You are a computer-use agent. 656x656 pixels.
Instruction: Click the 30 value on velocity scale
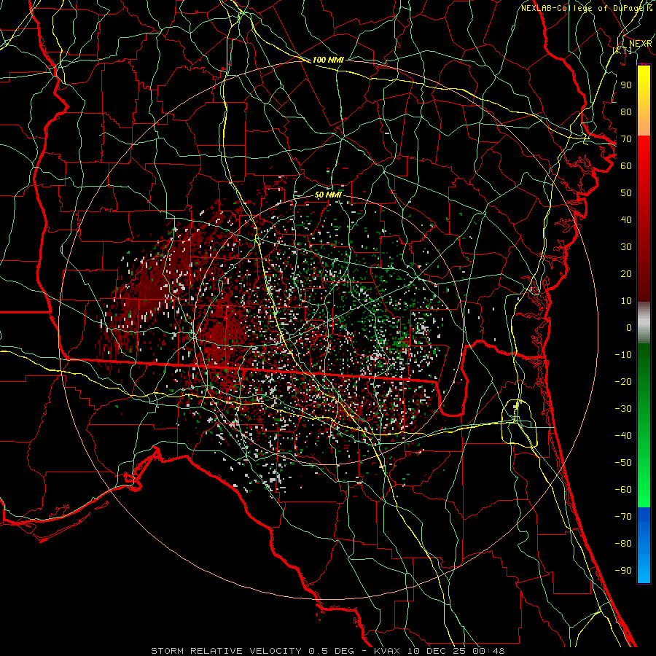tap(626, 247)
